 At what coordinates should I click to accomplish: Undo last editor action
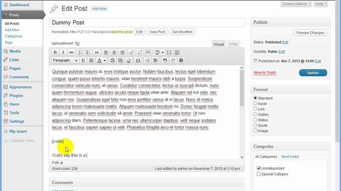click(165, 60)
